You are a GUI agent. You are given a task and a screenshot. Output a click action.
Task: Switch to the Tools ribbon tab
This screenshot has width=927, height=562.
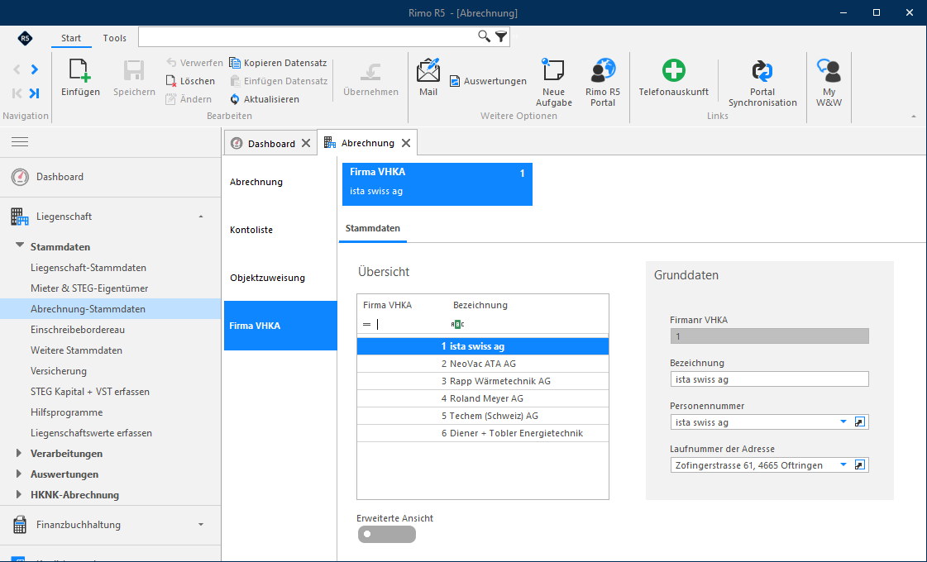pyautogui.click(x=115, y=38)
